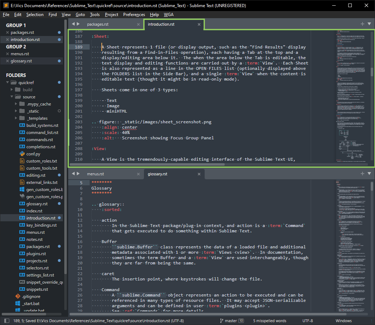Close the packages.rst tab

click(x=139, y=24)
